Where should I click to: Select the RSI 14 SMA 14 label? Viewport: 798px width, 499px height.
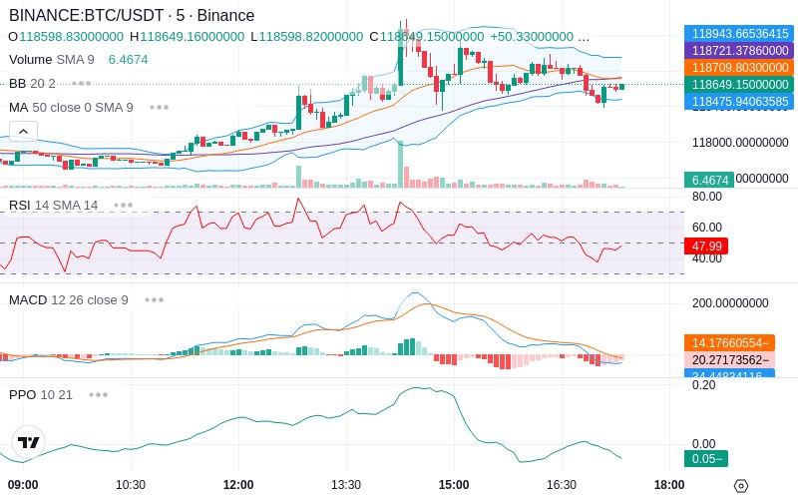point(54,206)
